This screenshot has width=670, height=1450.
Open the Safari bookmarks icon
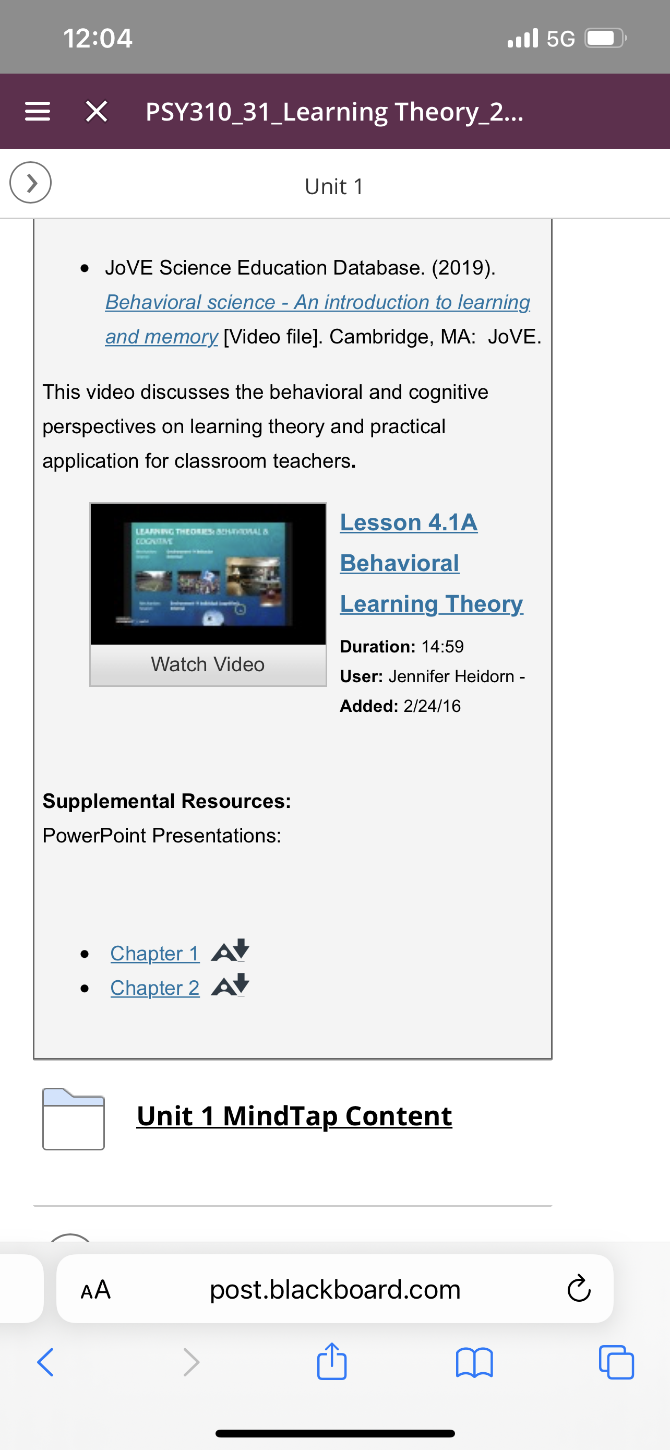[474, 1363]
